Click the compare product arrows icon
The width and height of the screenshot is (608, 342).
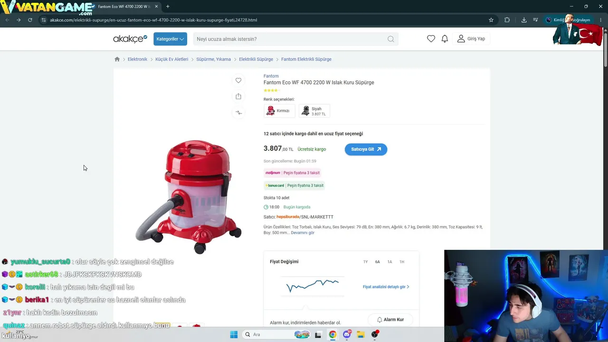pos(238,113)
